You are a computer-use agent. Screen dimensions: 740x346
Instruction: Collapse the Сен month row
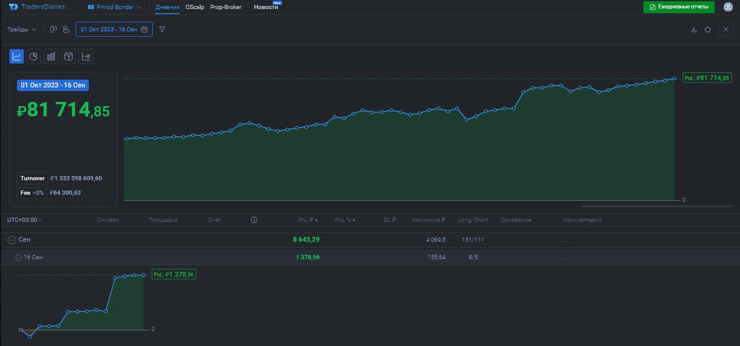(11, 240)
